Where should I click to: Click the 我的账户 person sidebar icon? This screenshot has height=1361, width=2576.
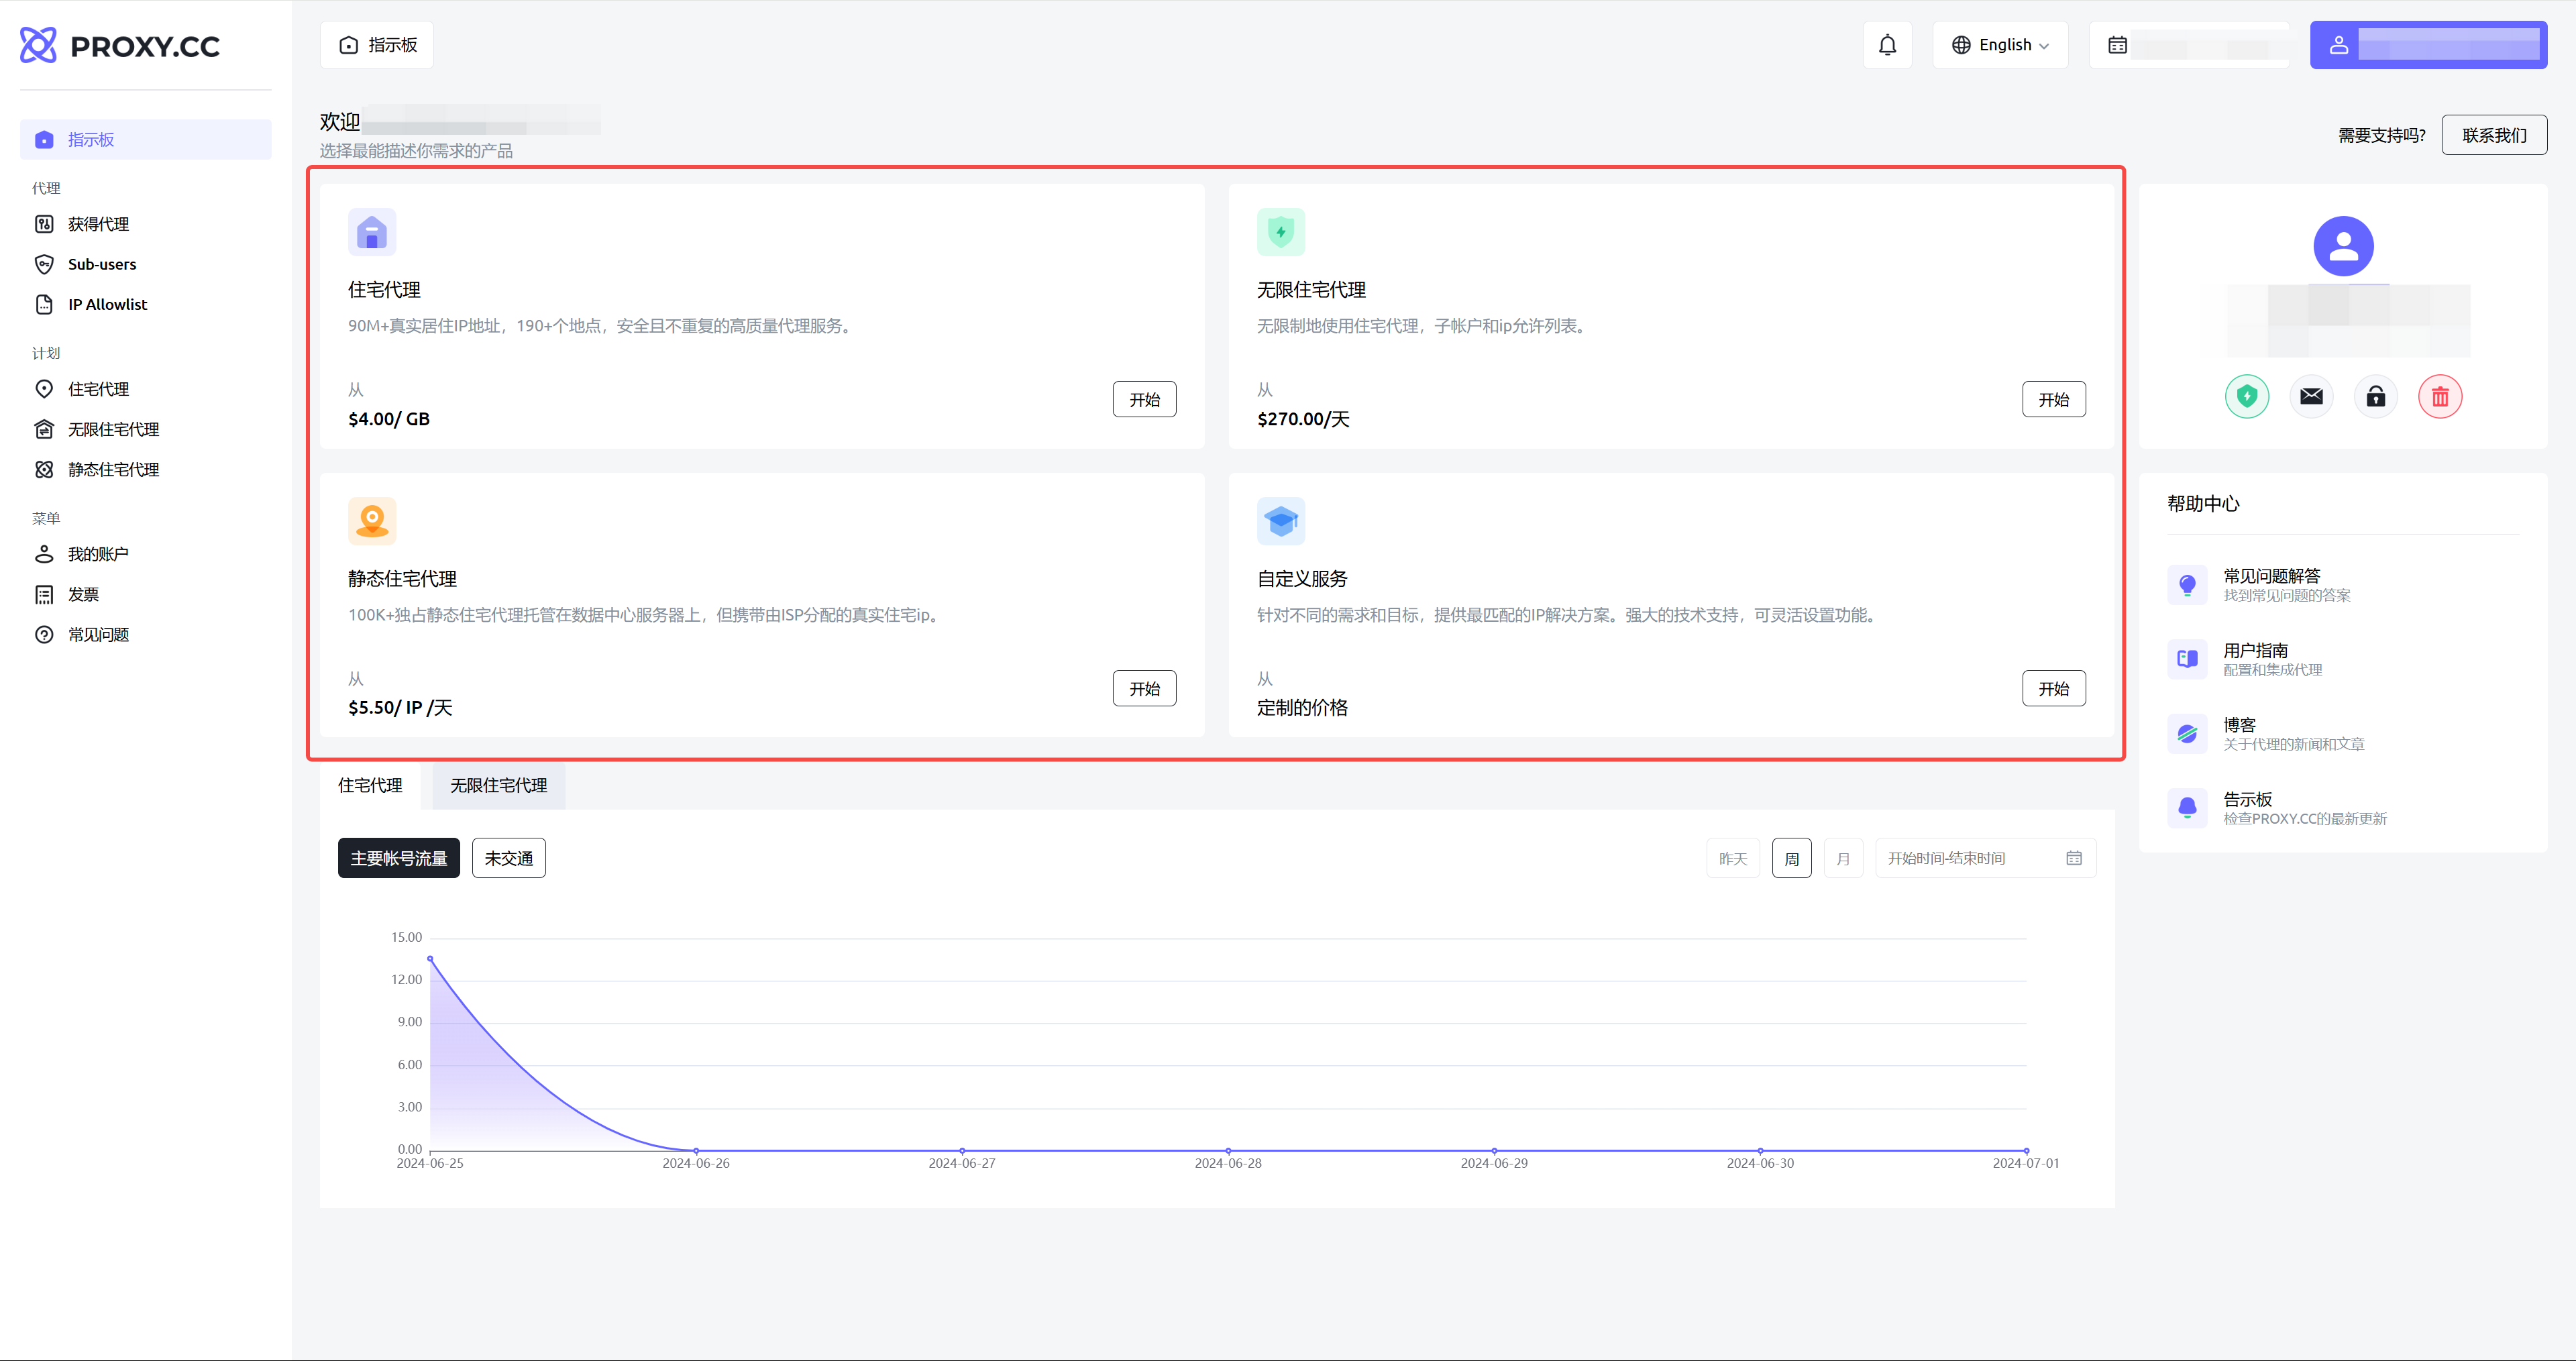(44, 554)
